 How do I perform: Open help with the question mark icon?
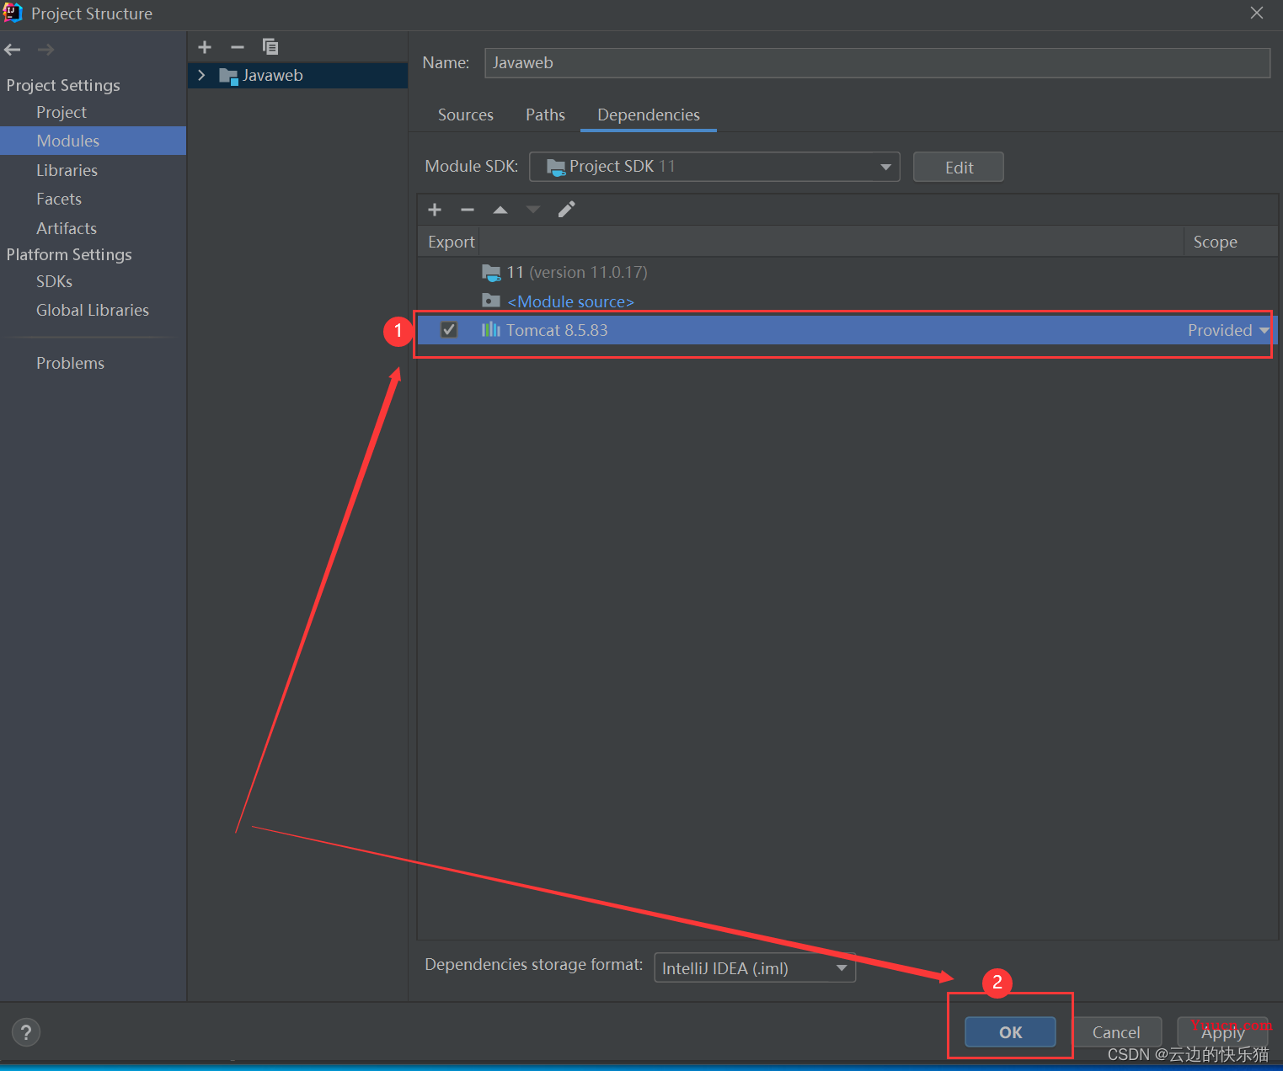coord(26,1031)
